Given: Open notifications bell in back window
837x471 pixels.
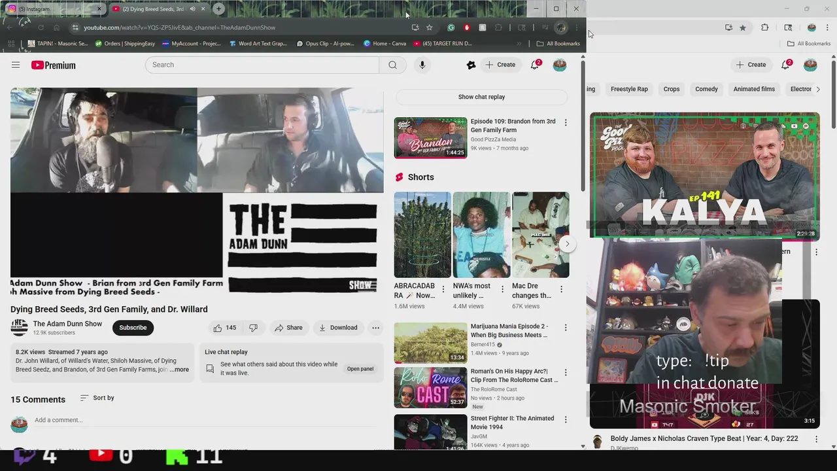Looking at the screenshot, I should tap(786, 65).
